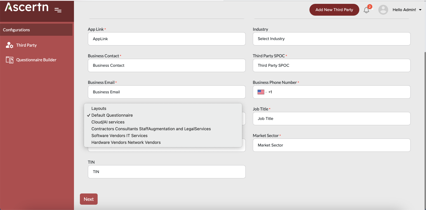
Task: Pick Hardware Vendors Network Vendors option
Action: click(126, 142)
